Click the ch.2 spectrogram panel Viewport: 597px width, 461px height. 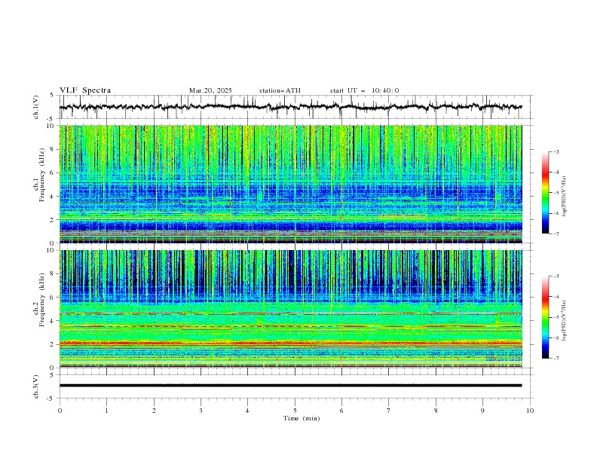click(291, 309)
